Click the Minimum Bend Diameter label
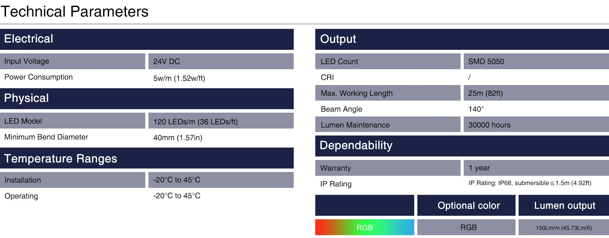This screenshot has height=238, width=609. coord(46,137)
